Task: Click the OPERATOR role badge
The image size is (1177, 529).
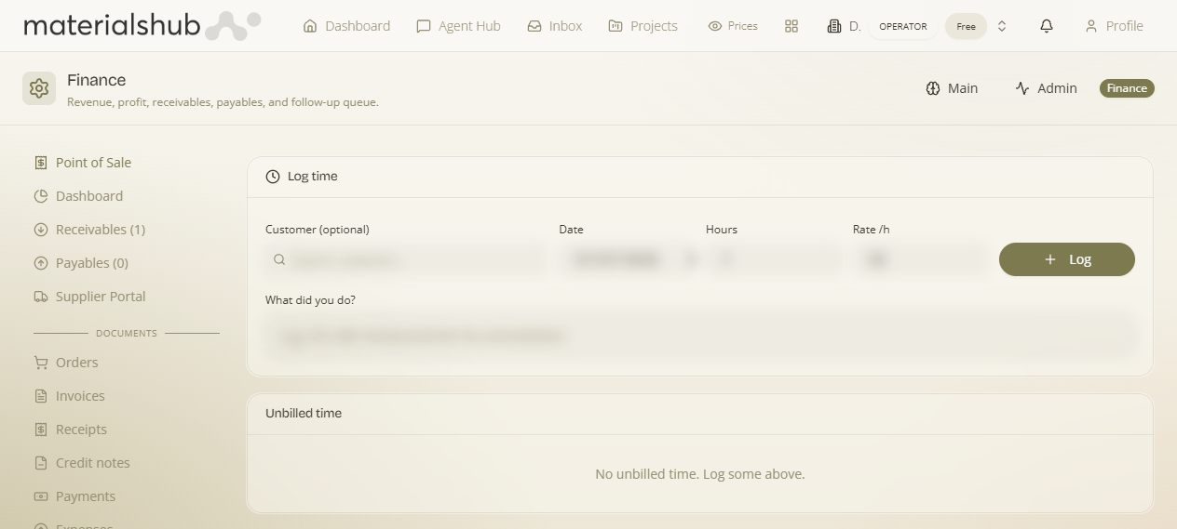Action: [x=903, y=26]
